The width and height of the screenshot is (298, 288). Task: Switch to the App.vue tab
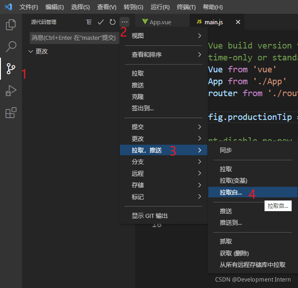[163, 22]
